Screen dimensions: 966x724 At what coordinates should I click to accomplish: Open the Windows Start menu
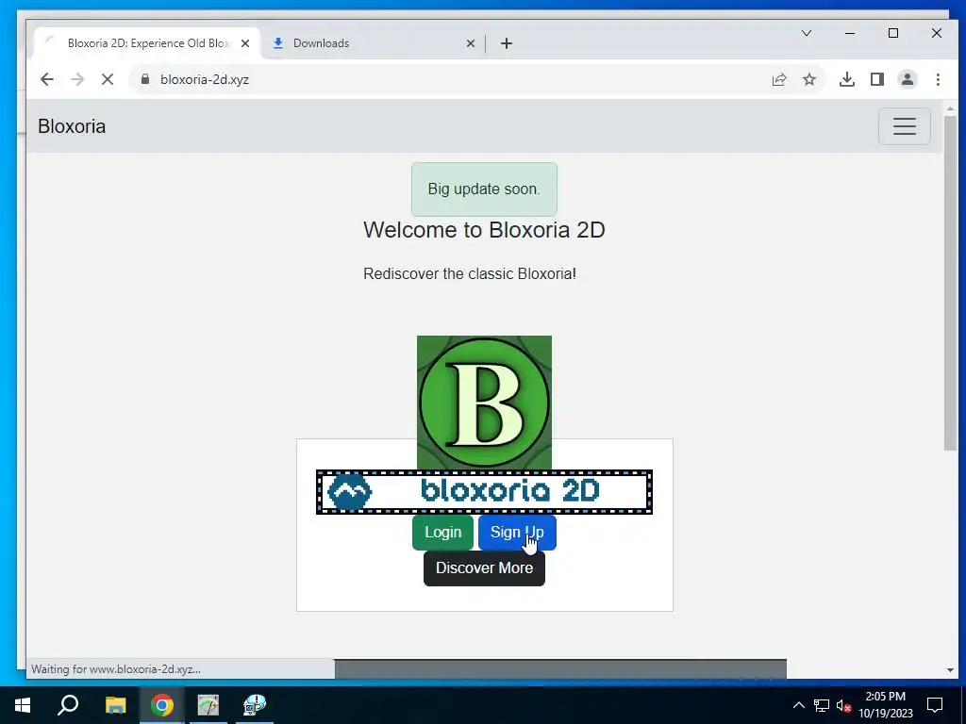tap(23, 705)
